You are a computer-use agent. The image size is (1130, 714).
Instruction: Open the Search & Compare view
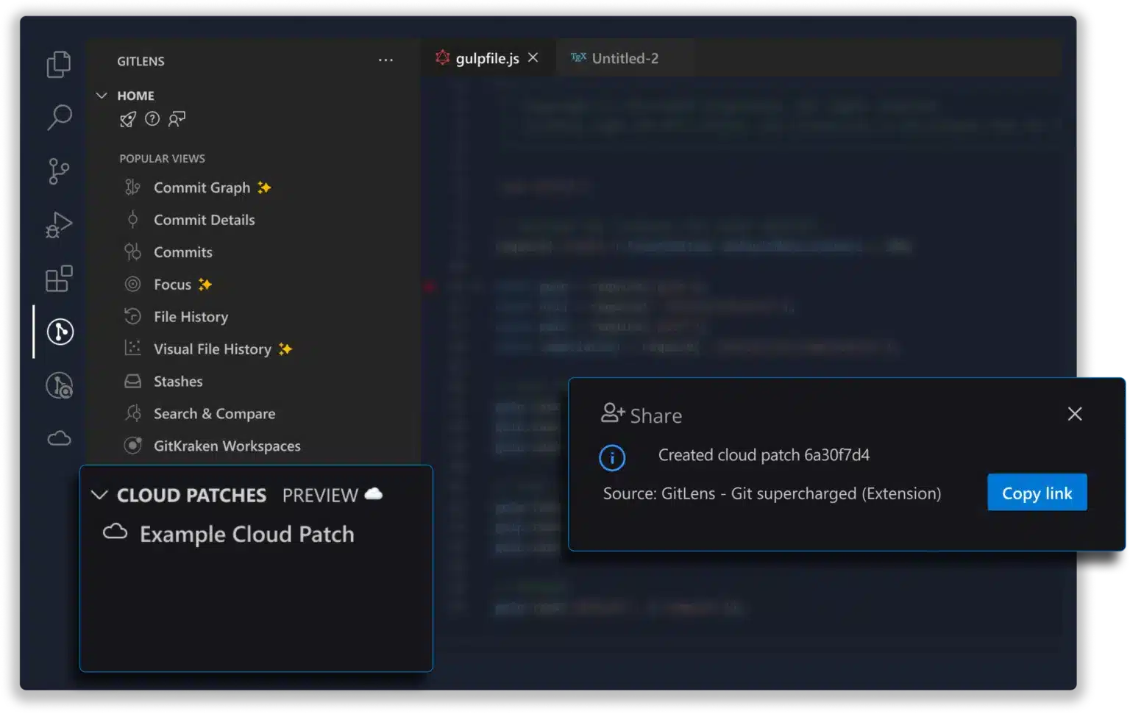tap(214, 414)
